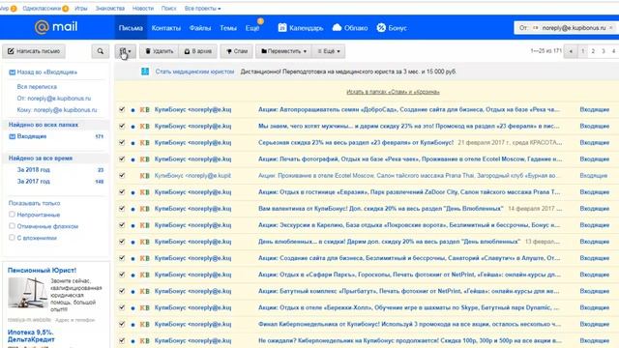Toggle unread dot on Автопроращиватель семян email

pos(133,110)
